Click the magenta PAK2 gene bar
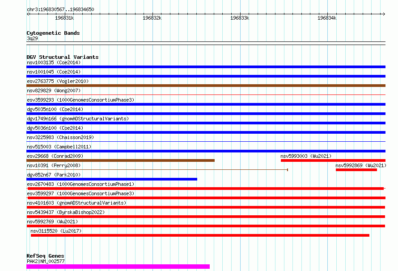398x271 pixels. [118, 267]
